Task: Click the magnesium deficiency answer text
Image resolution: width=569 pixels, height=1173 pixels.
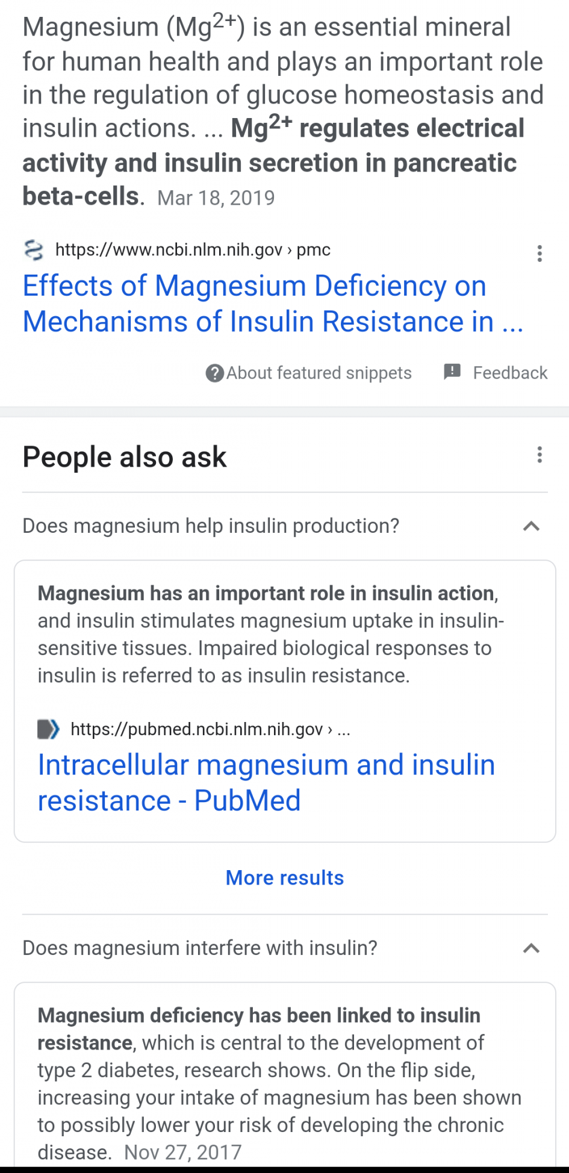Action: [x=279, y=1083]
